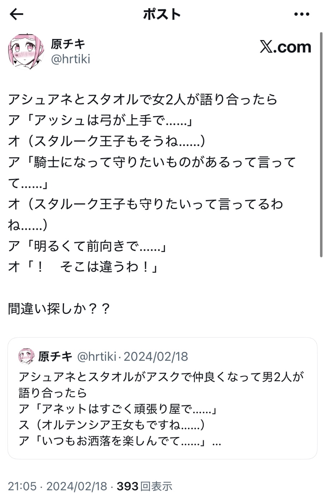Tap the ポスト header title
This screenshot has height=501, width=325.
(162, 14)
